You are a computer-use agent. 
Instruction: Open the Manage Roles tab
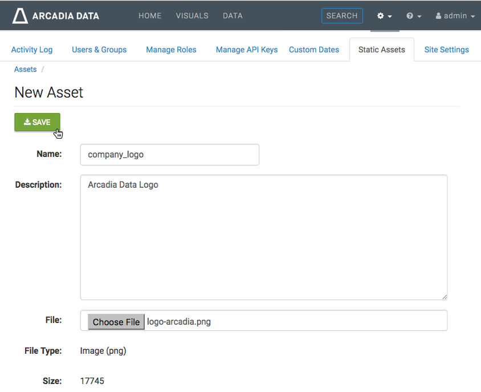point(171,50)
